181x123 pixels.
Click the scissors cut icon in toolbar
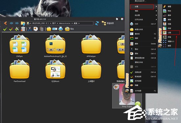(30, 29)
